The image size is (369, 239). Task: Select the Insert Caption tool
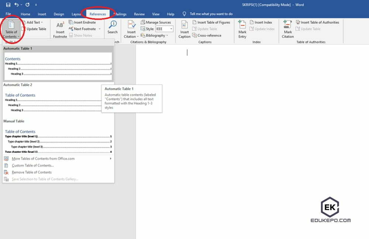point(184,30)
